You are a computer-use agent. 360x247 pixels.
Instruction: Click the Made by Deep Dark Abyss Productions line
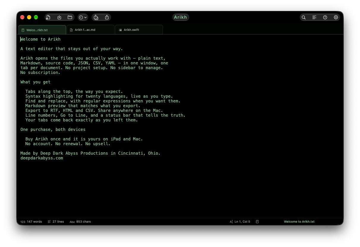[x=90, y=153]
